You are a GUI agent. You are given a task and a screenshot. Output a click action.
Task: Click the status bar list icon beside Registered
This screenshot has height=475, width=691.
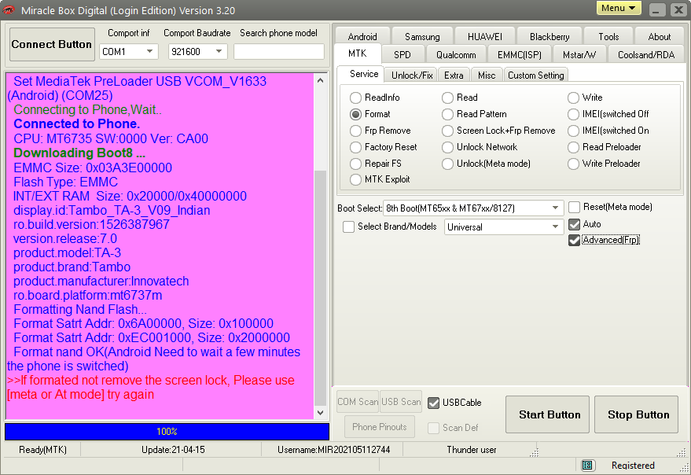586,466
